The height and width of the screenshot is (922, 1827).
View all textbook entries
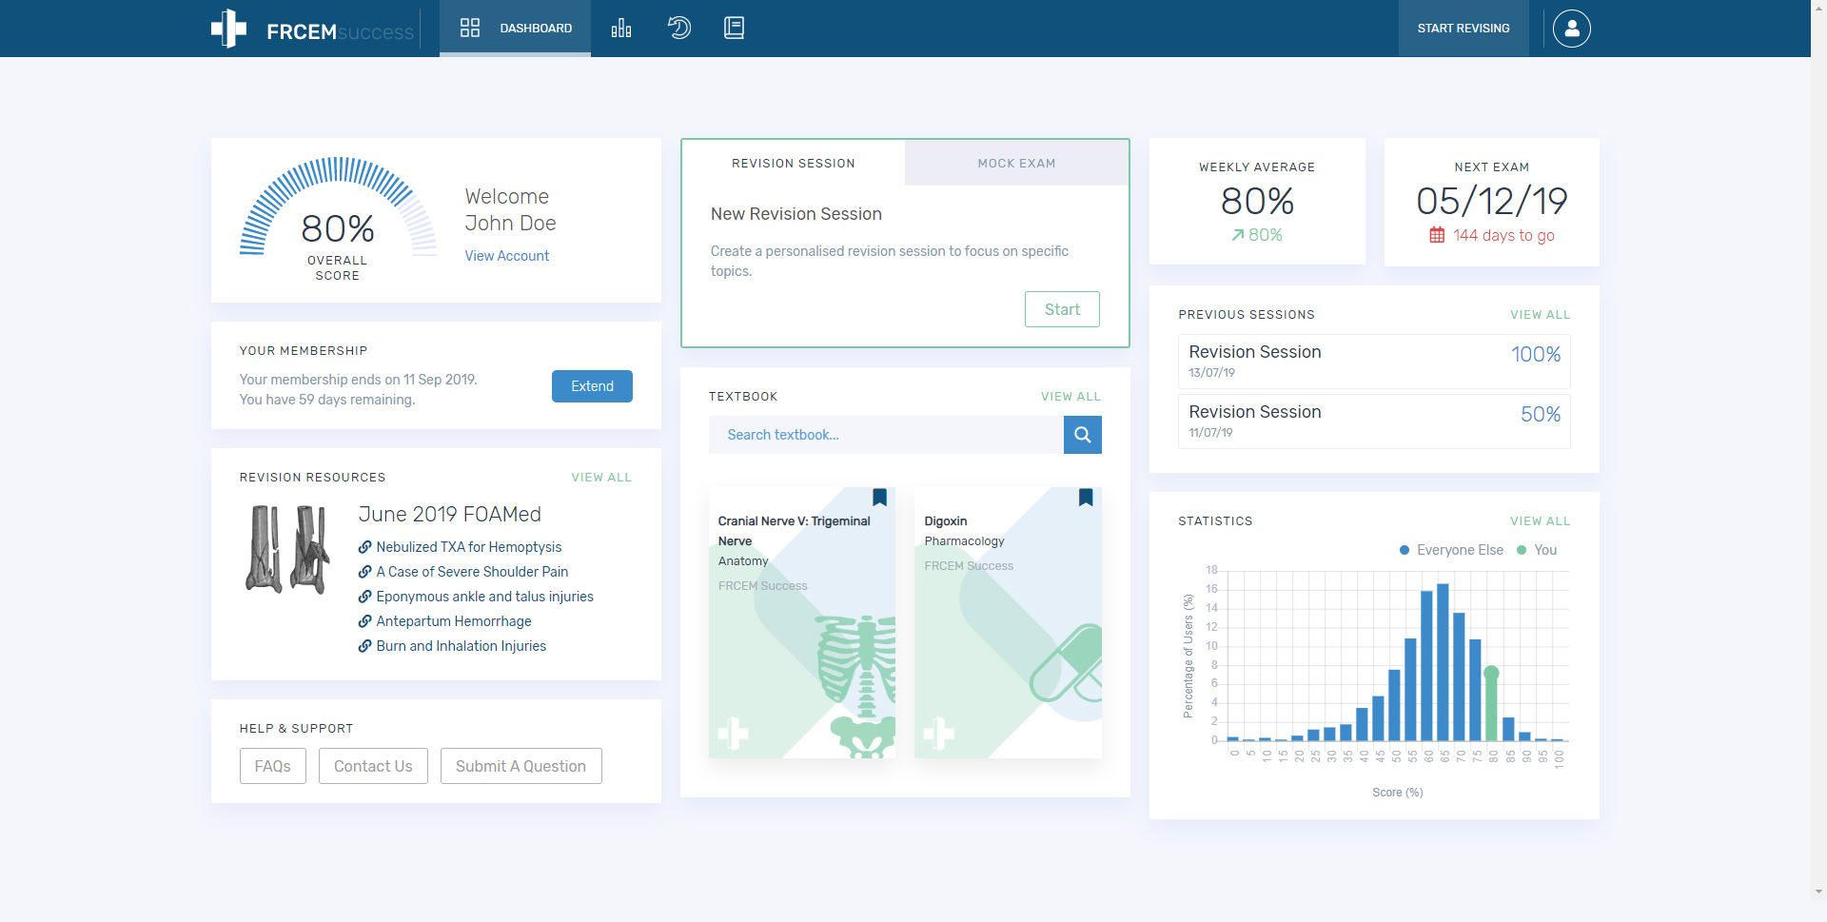(x=1071, y=397)
